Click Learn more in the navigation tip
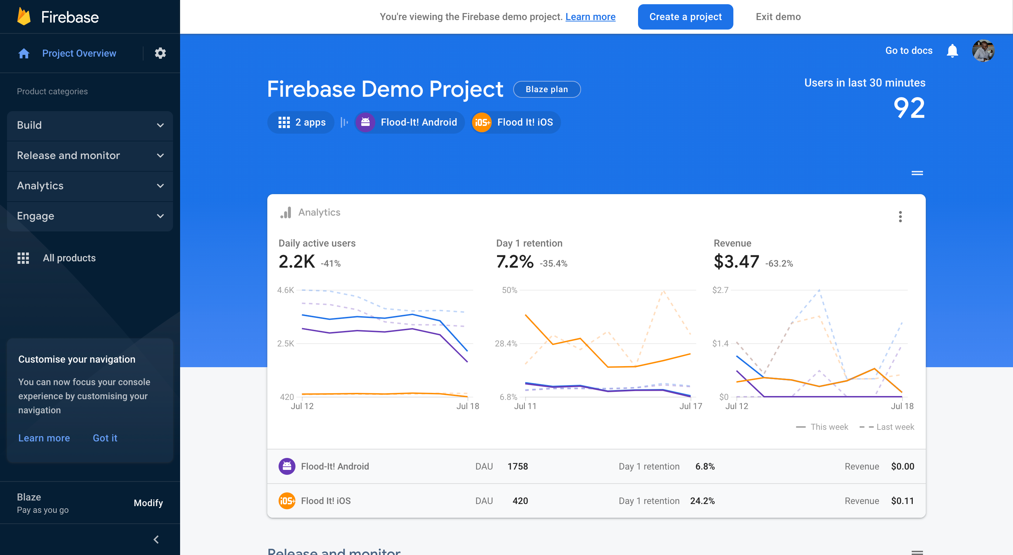 (x=44, y=438)
